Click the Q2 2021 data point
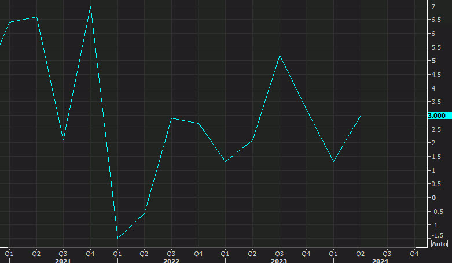The width and height of the screenshot is (452, 263). tap(36, 17)
